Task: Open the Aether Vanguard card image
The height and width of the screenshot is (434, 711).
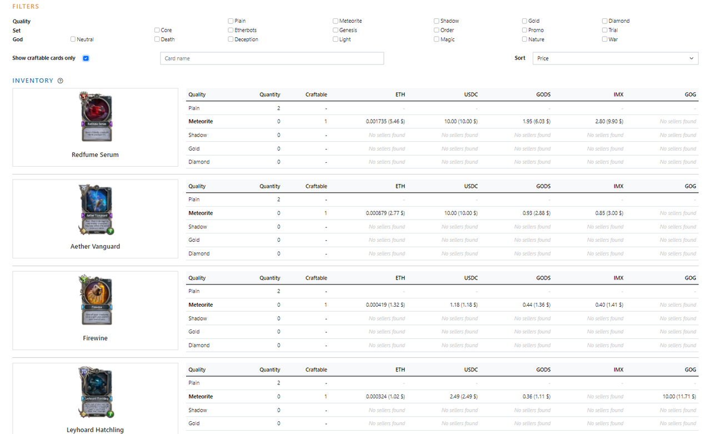Action: point(96,209)
